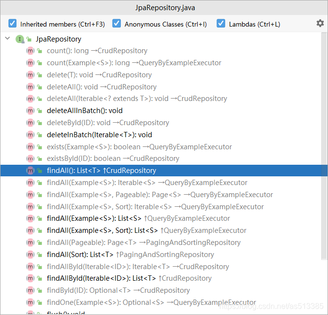Select exists(Example<S>): boolean row
This screenshot has width=328, height=315.
pos(161,147)
